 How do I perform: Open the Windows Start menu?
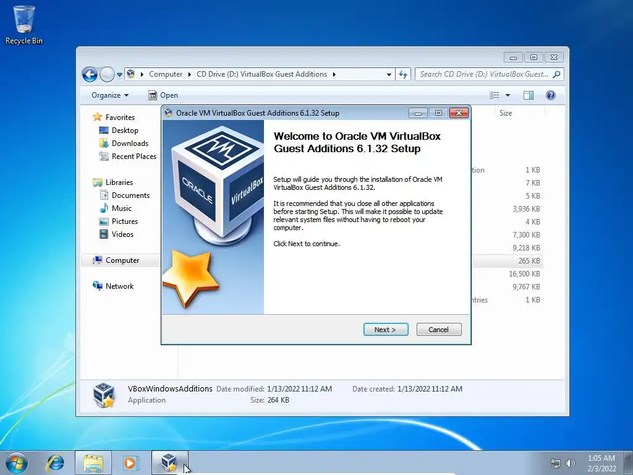(17, 463)
